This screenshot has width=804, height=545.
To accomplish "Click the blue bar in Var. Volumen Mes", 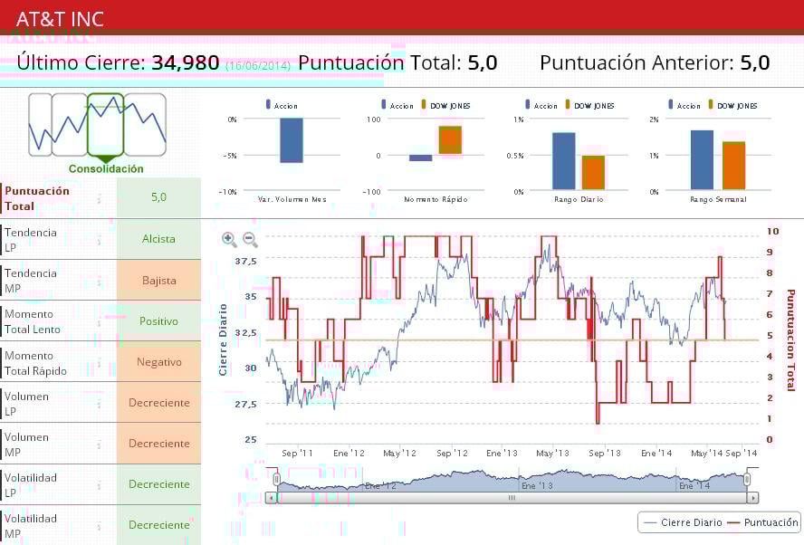I will (292, 140).
